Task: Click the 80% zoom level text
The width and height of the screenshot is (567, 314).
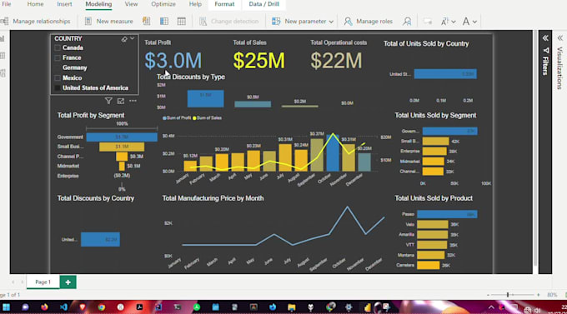Action: (x=552, y=295)
